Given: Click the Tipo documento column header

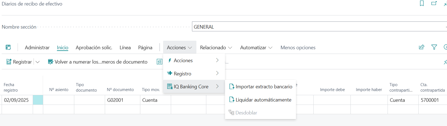Looking at the screenshot, I should [x=86, y=87].
